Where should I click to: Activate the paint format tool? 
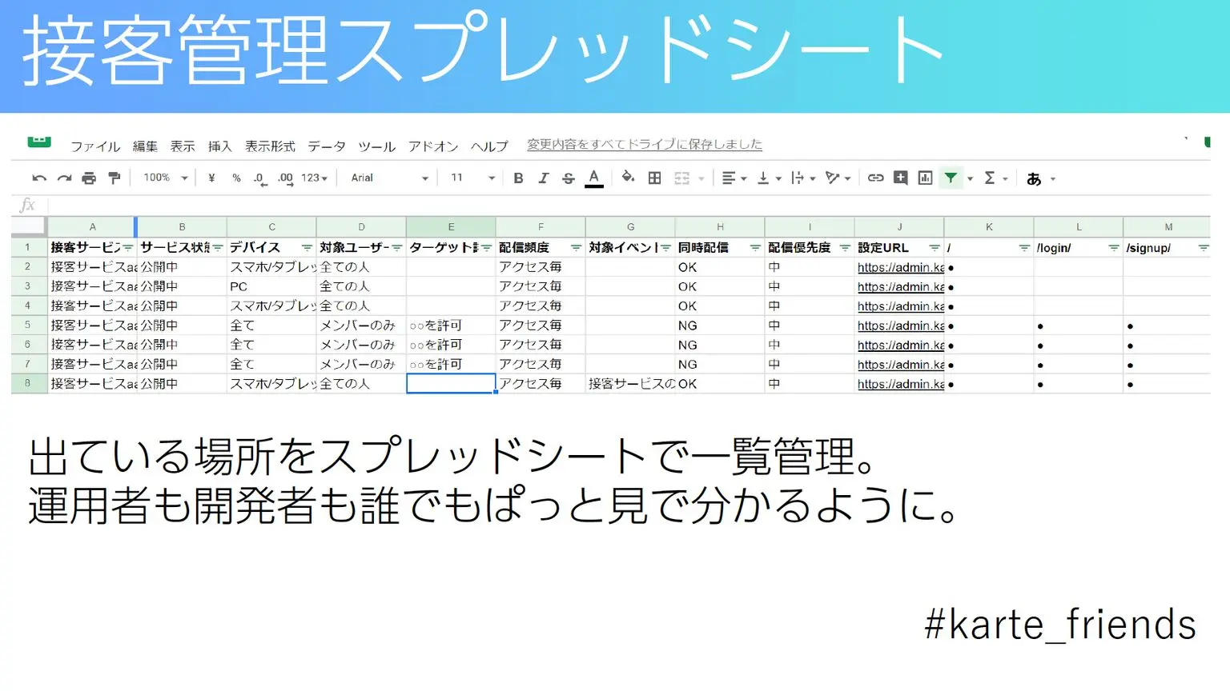[115, 178]
